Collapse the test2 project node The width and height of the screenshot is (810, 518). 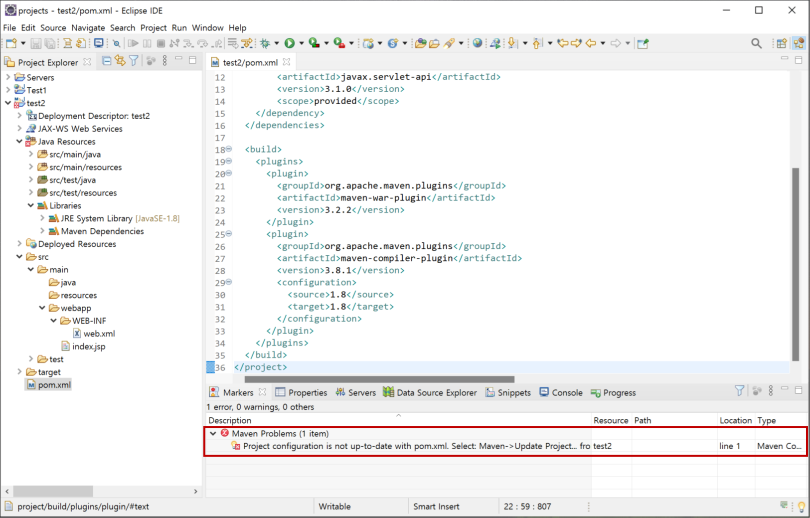[x=8, y=103]
